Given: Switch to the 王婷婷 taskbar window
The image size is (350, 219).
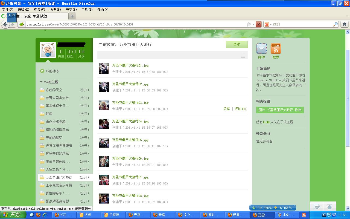Looking at the screenshot, I should point(114,215).
